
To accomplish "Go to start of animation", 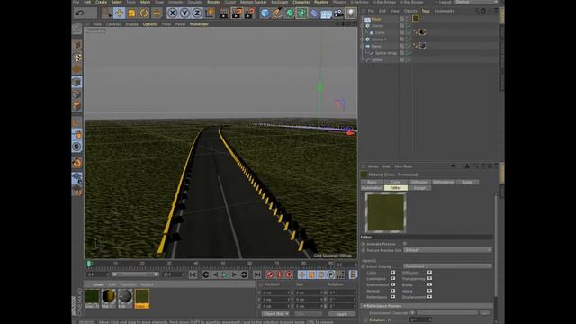I will (193, 274).
